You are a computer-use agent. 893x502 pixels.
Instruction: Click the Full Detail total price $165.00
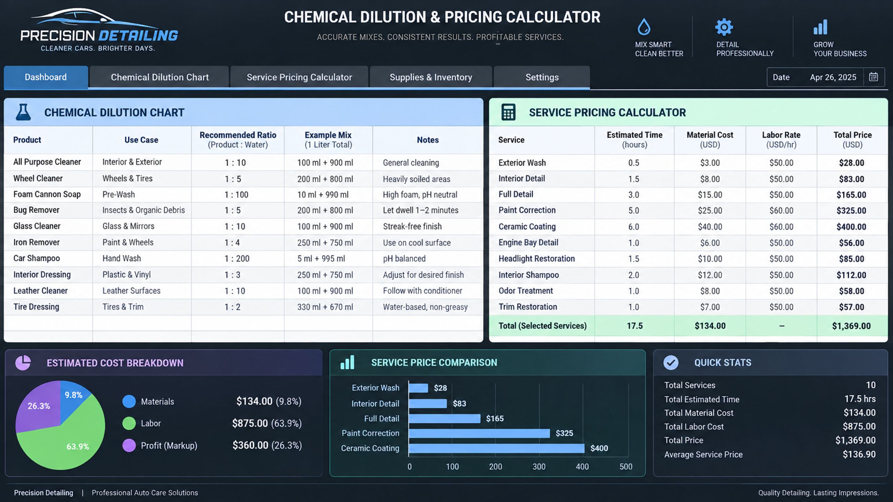pos(851,195)
